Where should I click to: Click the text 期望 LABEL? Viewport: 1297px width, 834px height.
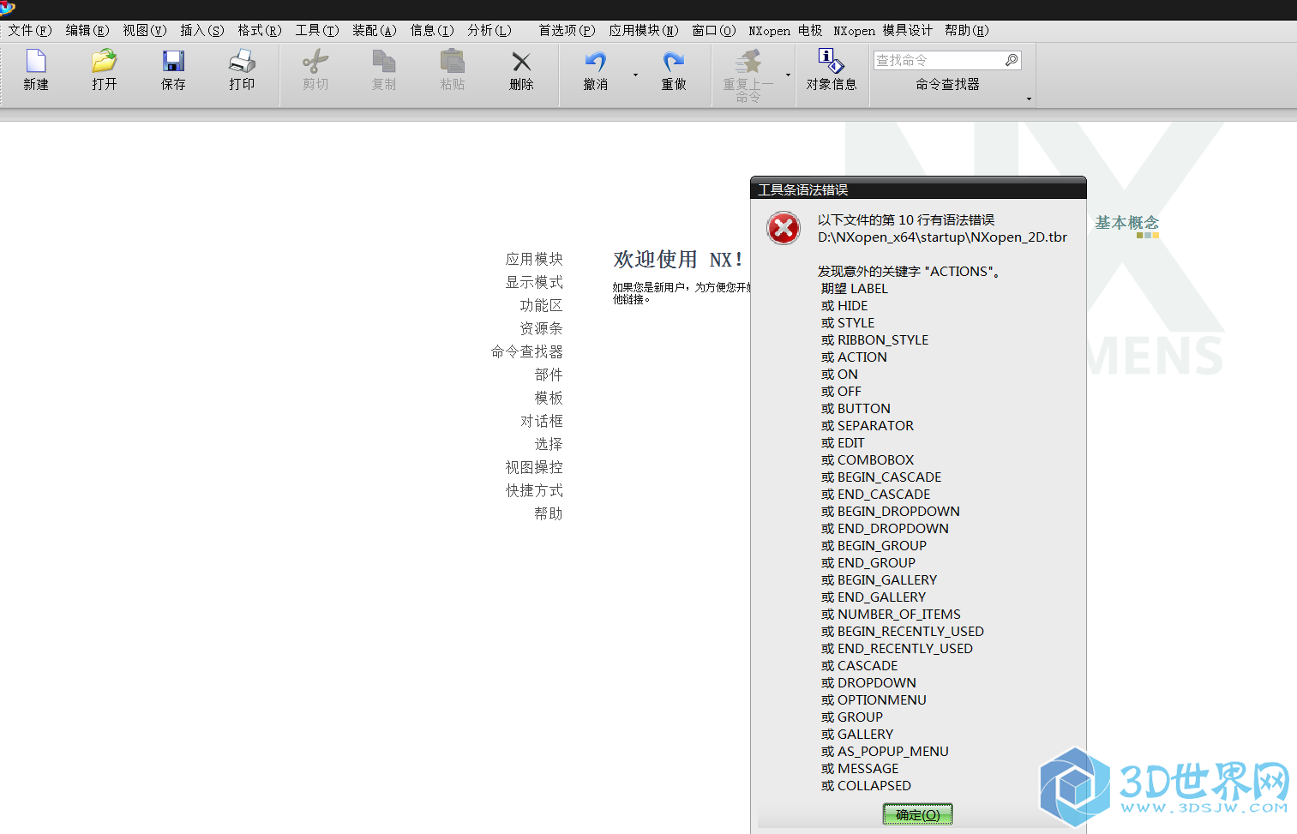[855, 289]
